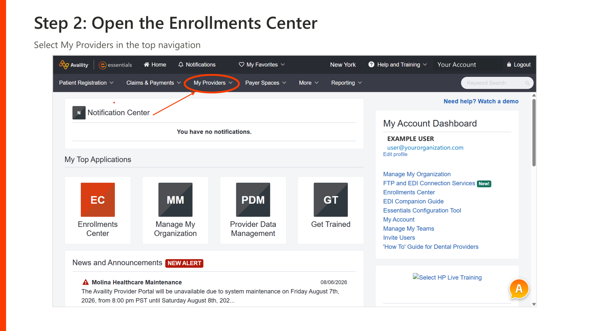Open EDI Companion Guide link
The width and height of the screenshot is (589, 331).
413,201
